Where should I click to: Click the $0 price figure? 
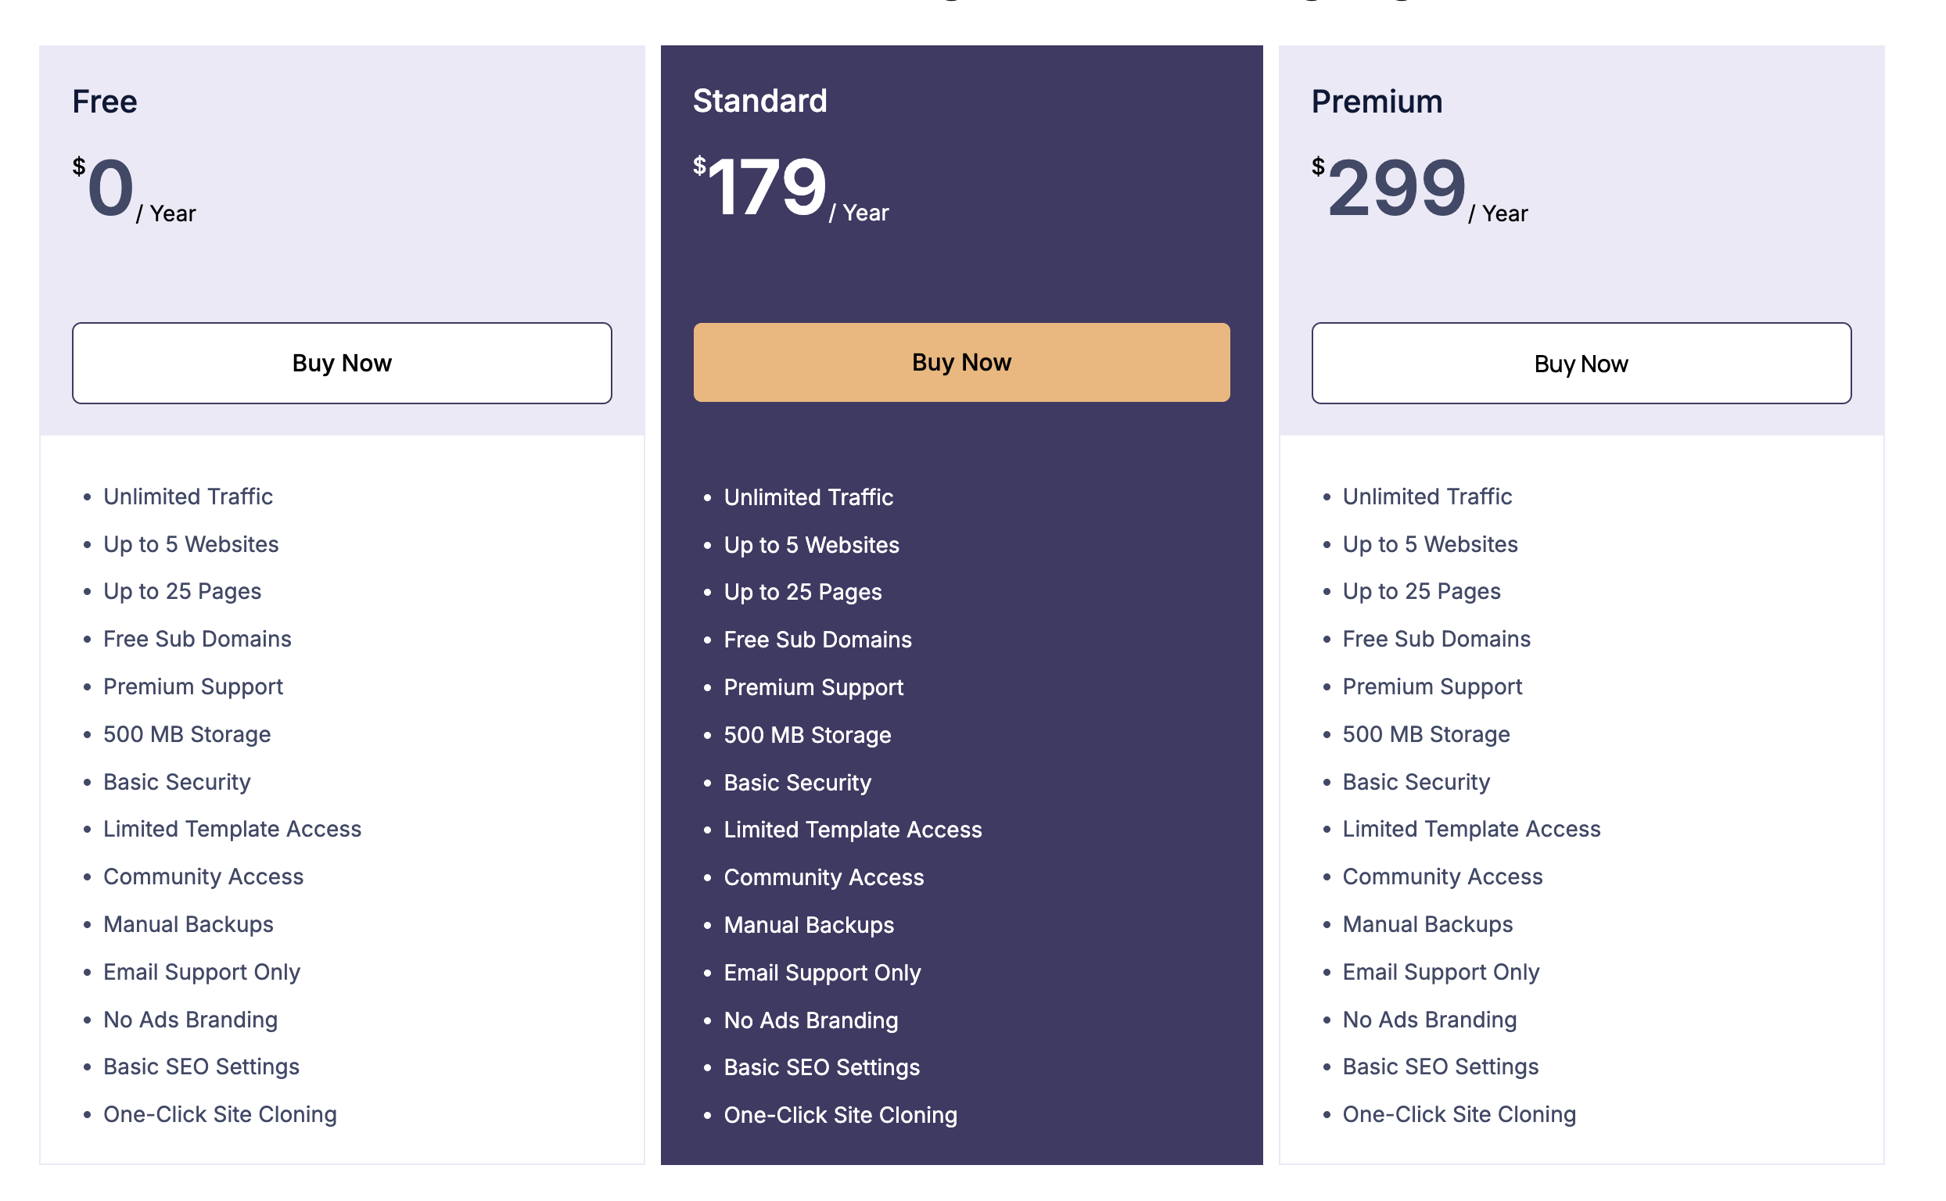(x=110, y=188)
